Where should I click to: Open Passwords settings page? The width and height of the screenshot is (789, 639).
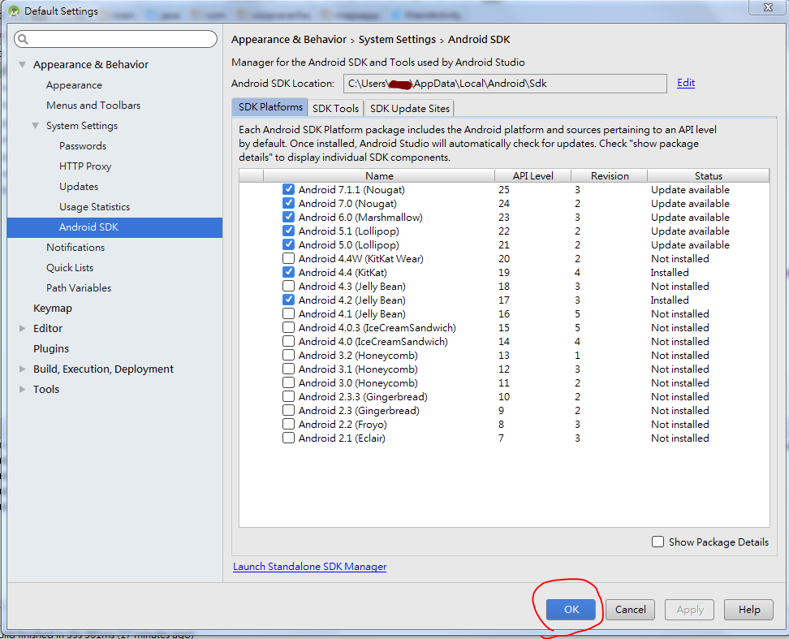(83, 146)
